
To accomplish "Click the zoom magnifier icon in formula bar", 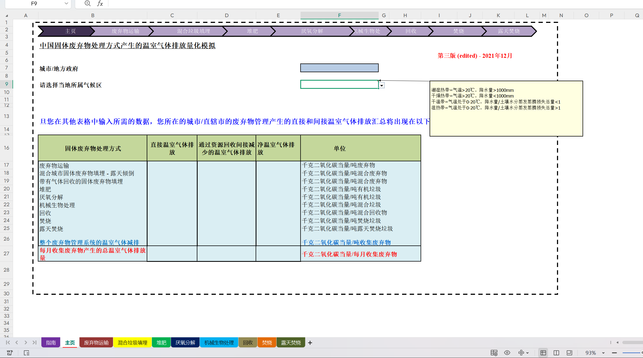I will (x=87, y=4).
